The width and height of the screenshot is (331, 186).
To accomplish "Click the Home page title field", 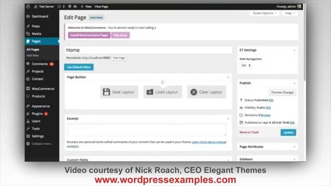I will click(148, 50).
